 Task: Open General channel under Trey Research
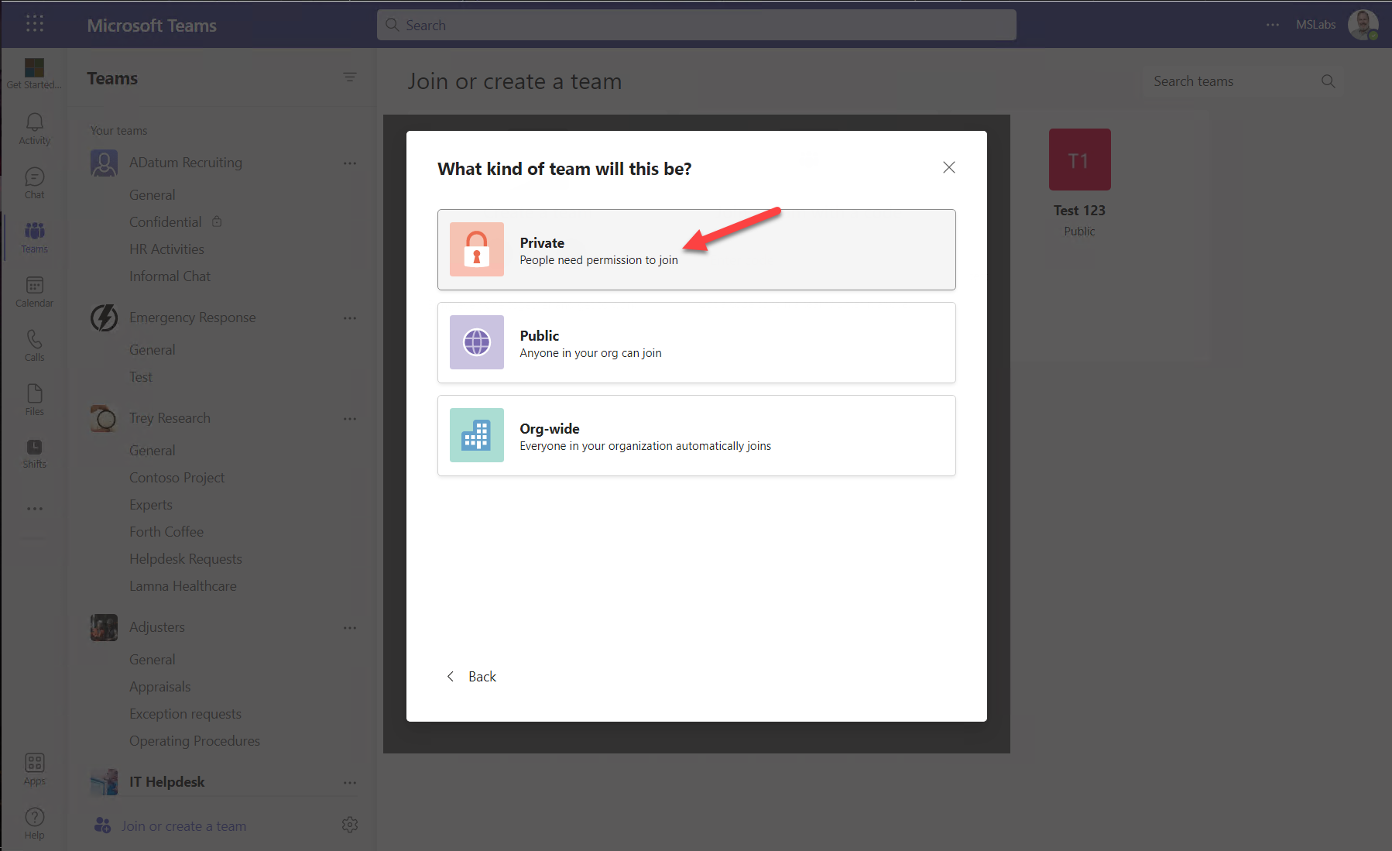tap(153, 451)
